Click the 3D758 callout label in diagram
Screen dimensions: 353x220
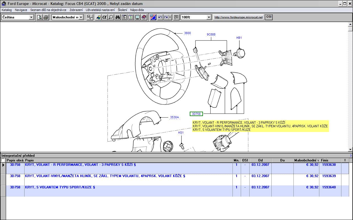click(196, 114)
